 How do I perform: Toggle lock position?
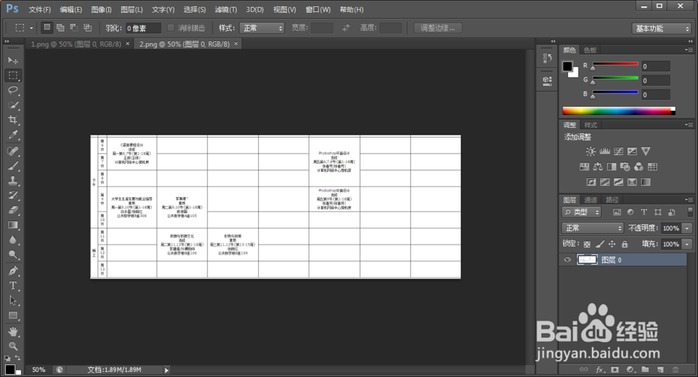612,244
